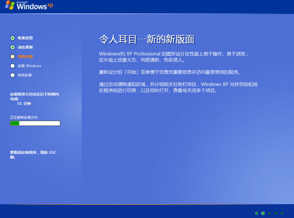The image size is (294, 218).
Task: Click the ESC cancel setup hint text
Action: [33, 155]
